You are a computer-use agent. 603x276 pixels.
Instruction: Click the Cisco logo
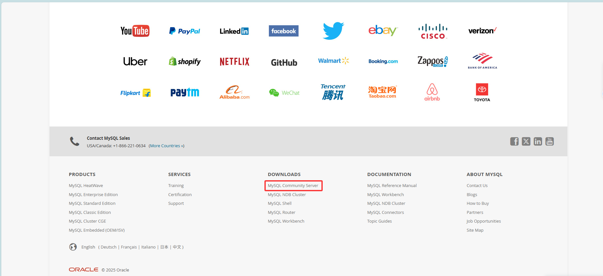433,31
